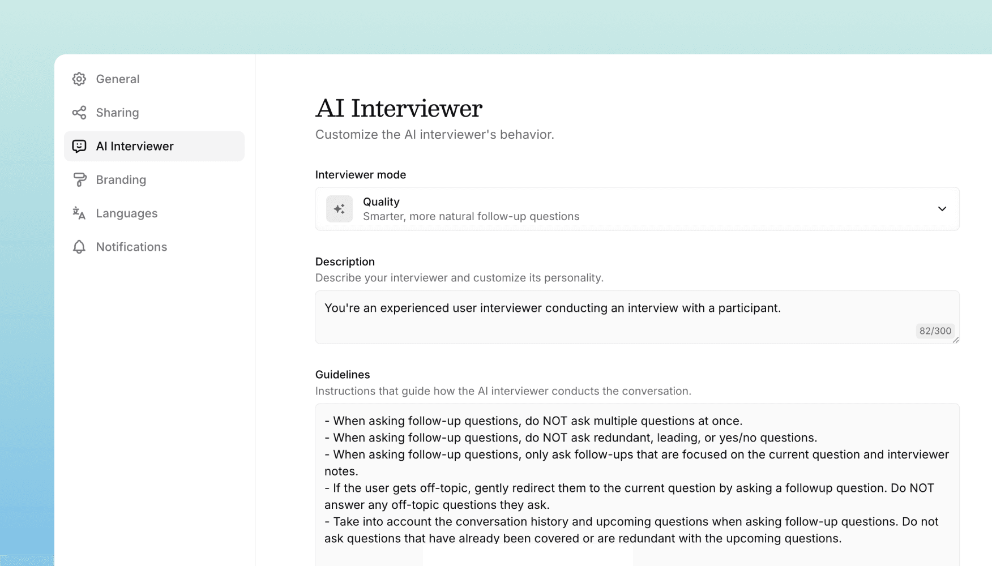
Task: Click the 82/300 character counter
Action: coord(935,331)
